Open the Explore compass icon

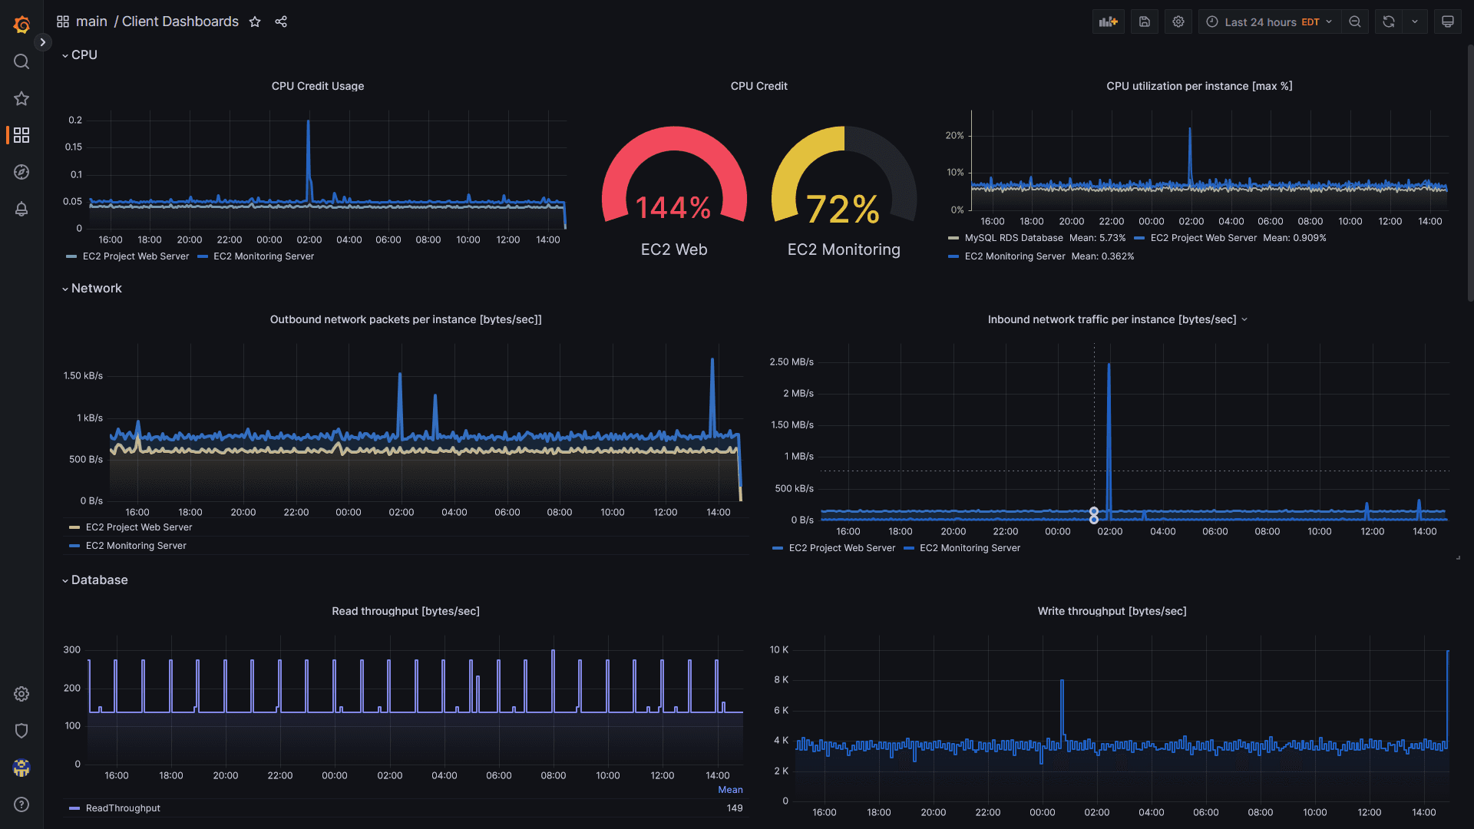pos(21,172)
